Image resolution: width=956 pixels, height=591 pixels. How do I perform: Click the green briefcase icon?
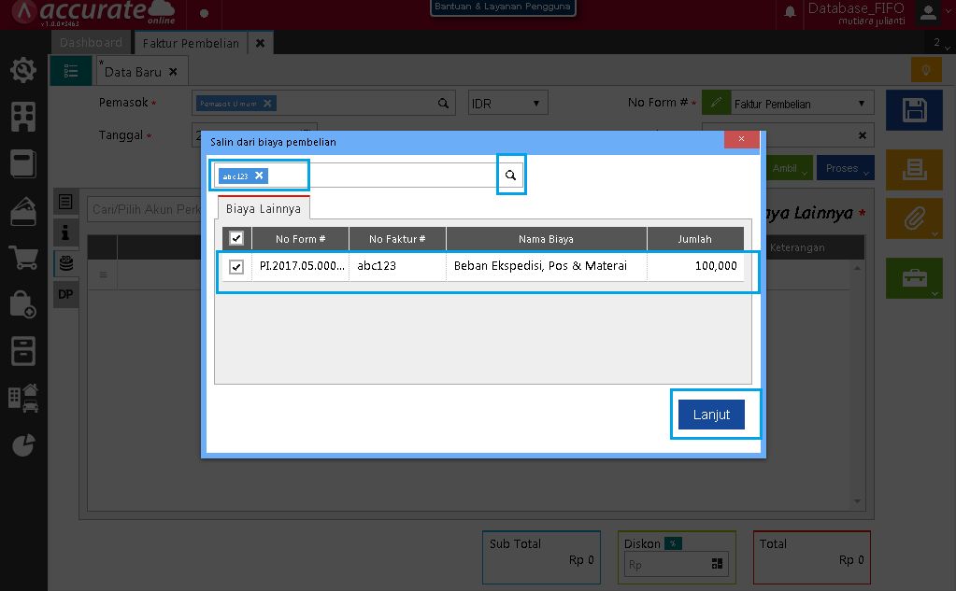(913, 277)
